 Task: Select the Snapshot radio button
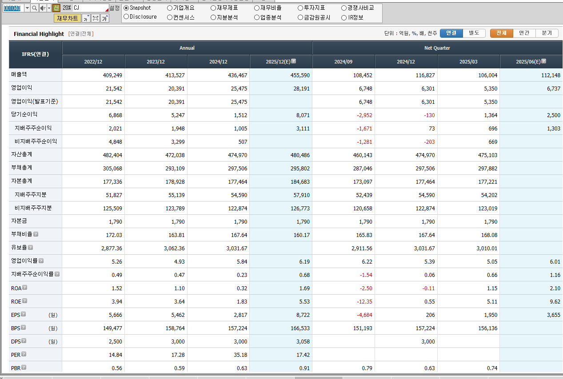point(126,8)
